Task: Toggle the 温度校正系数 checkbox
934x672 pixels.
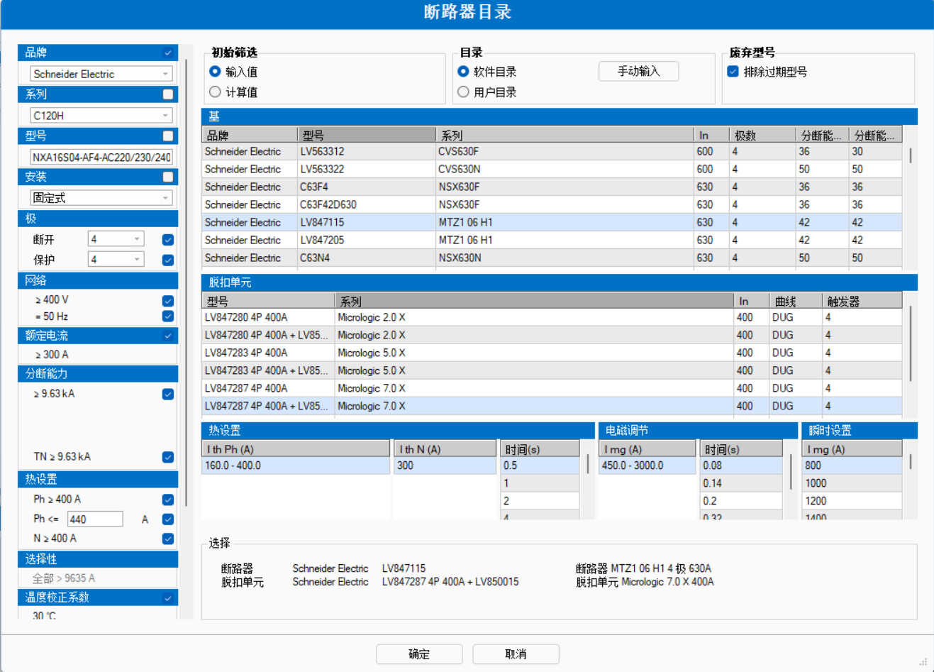Action: click(168, 598)
